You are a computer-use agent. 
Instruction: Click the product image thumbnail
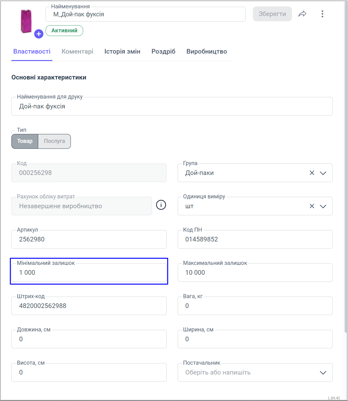tap(26, 21)
